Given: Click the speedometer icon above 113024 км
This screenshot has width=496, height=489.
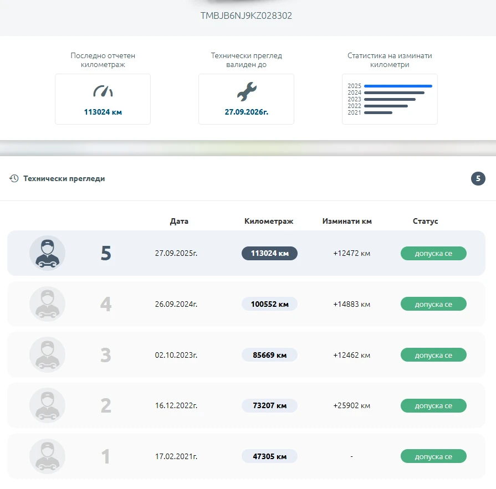Looking at the screenshot, I should point(103,91).
